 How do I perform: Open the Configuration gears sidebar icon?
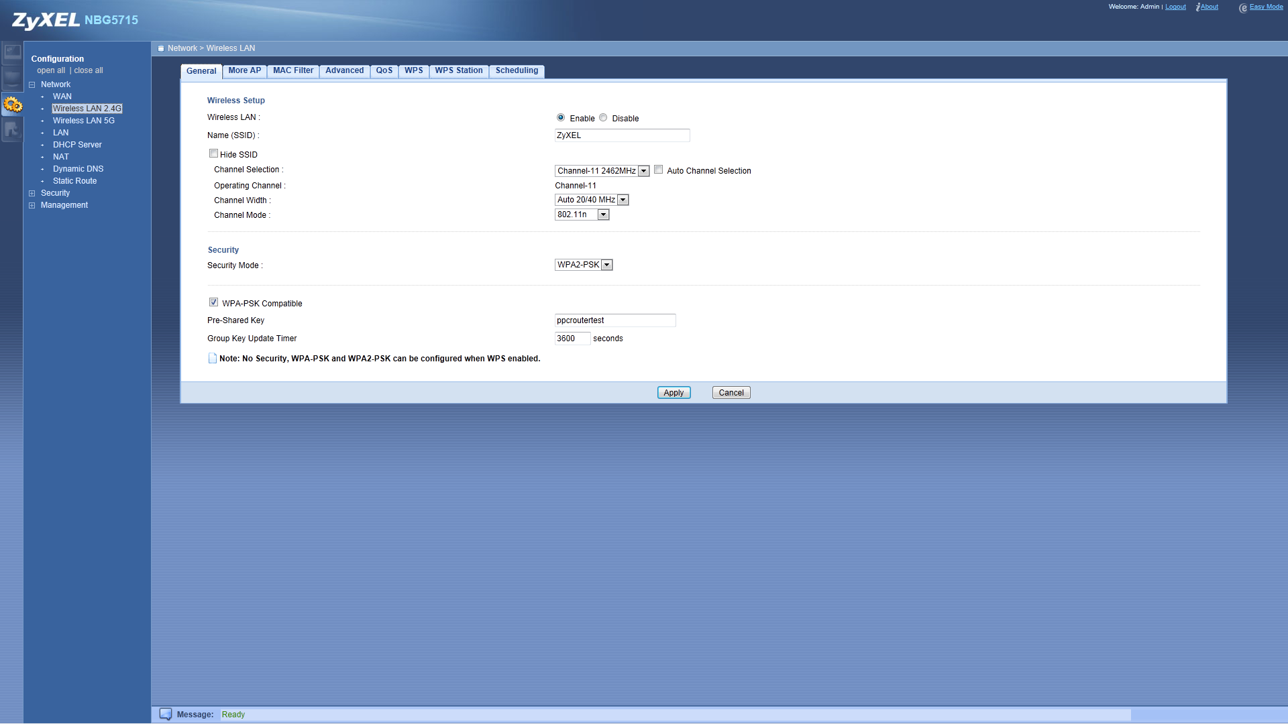click(x=12, y=105)
